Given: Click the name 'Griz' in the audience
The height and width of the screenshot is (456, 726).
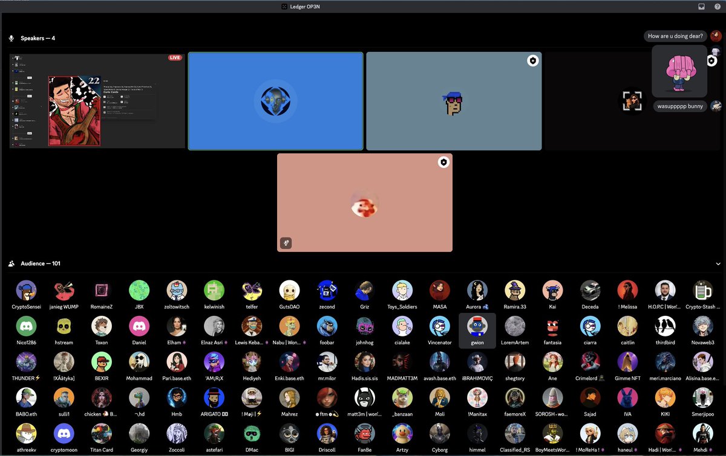Looking at the screenshot, I should tap(364, 307).
